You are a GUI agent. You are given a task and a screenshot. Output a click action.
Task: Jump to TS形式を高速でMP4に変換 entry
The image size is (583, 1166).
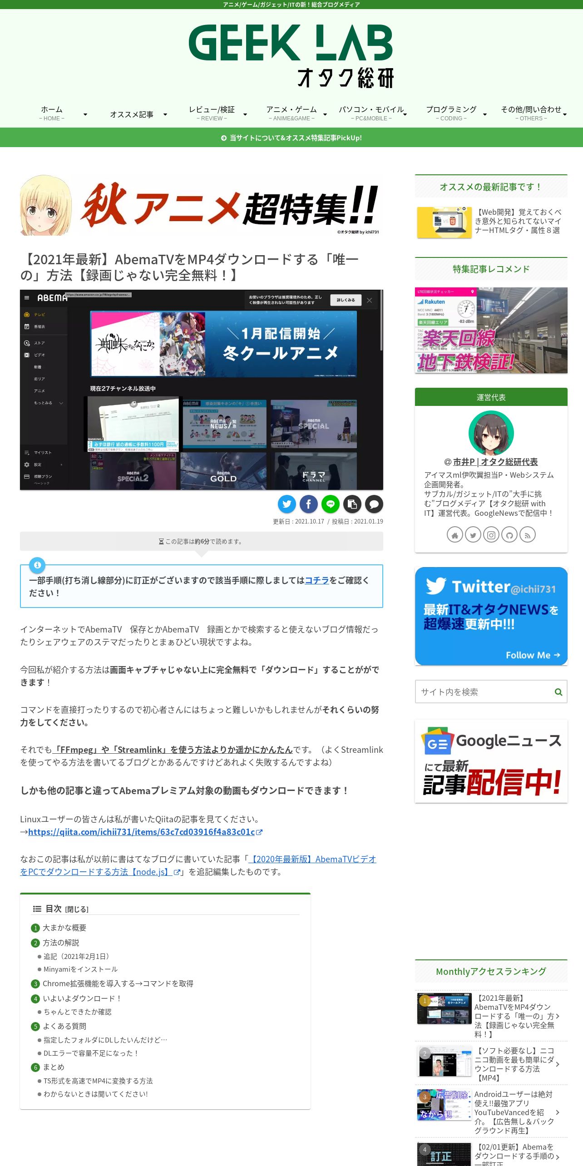[x=98, y=1081]
